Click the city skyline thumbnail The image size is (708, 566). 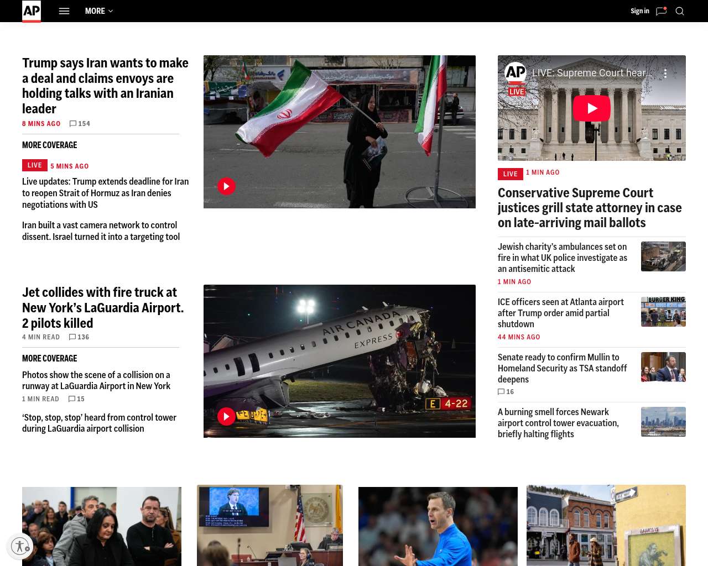click(x=663, y=422)
